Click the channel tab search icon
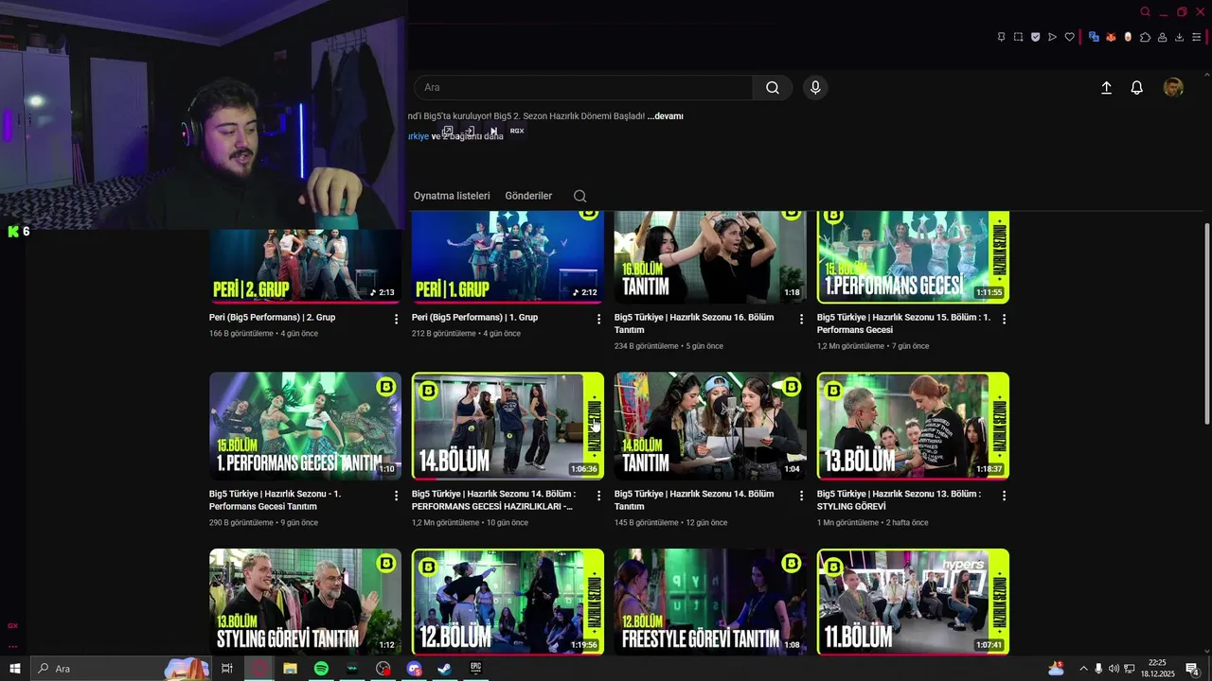 580,196
